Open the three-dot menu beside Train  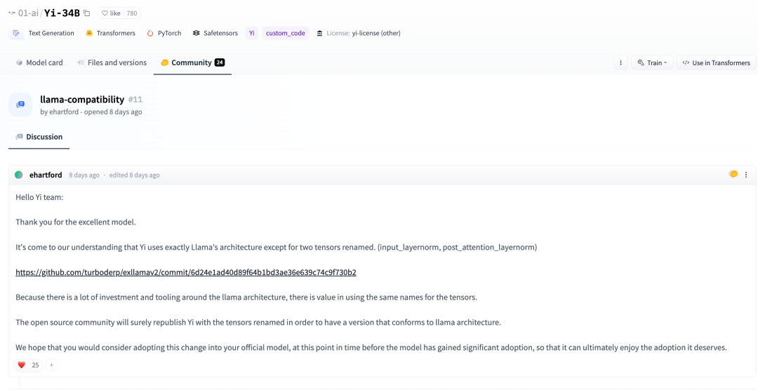click(620, 62)
